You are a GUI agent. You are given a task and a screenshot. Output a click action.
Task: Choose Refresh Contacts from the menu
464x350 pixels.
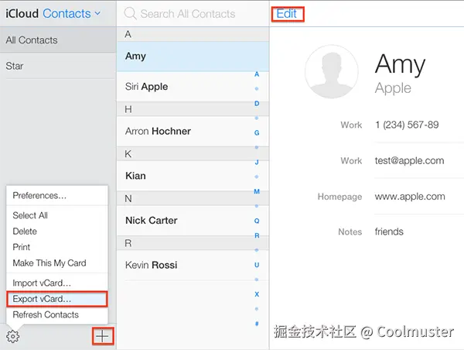tap(57, 314)
